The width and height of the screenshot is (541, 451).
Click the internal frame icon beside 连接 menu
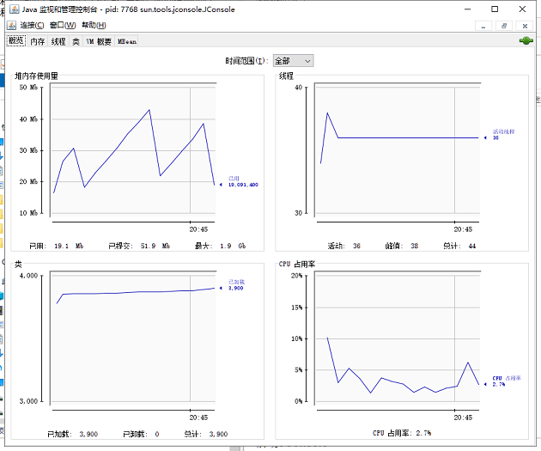click(12, 25)
